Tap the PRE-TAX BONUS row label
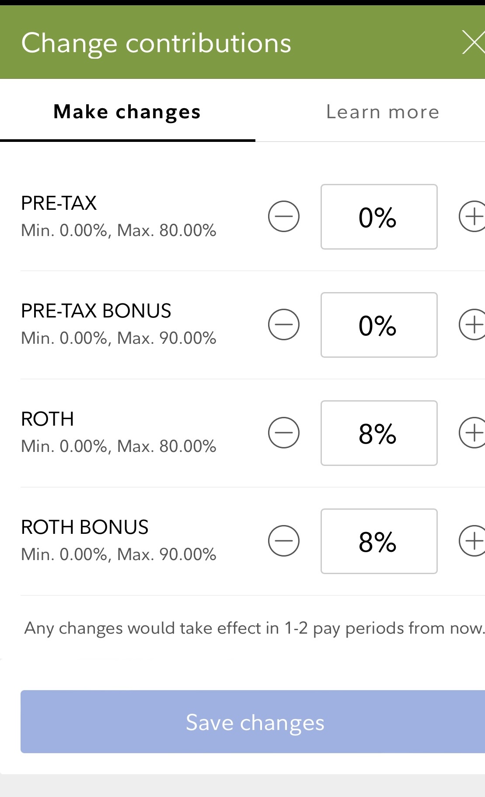Image resolution: width=485 pixels, height=797 pixels. 96,311
